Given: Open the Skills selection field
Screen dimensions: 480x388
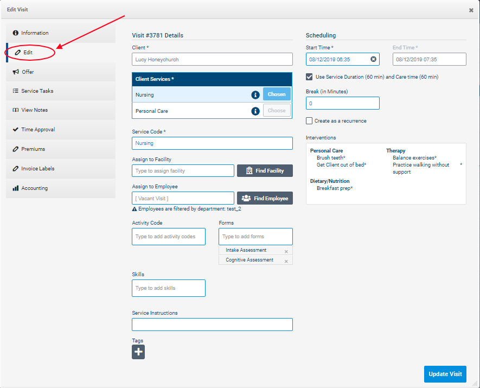Looking at the screenshot, I should [168, 288].
